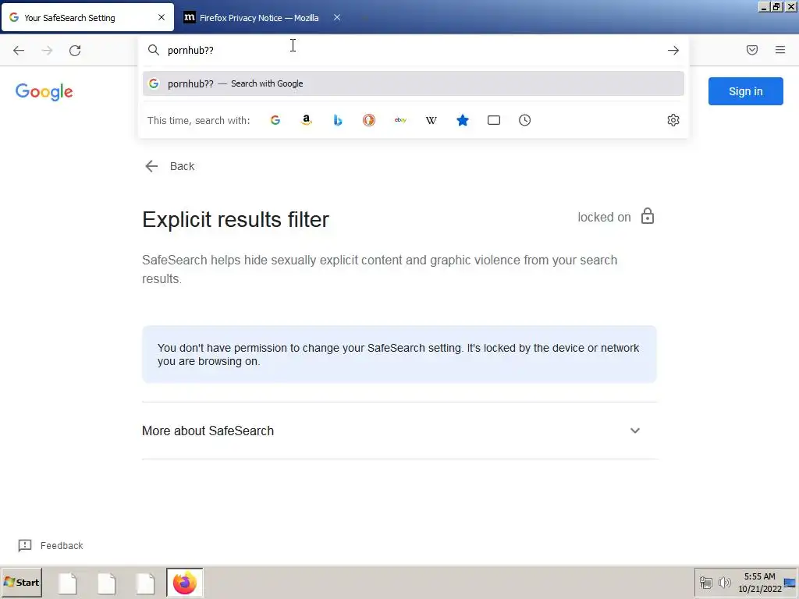Search this time with Wikipedia icon
Image resolution: width=799 pixels, height=599 pixels.
431,120
